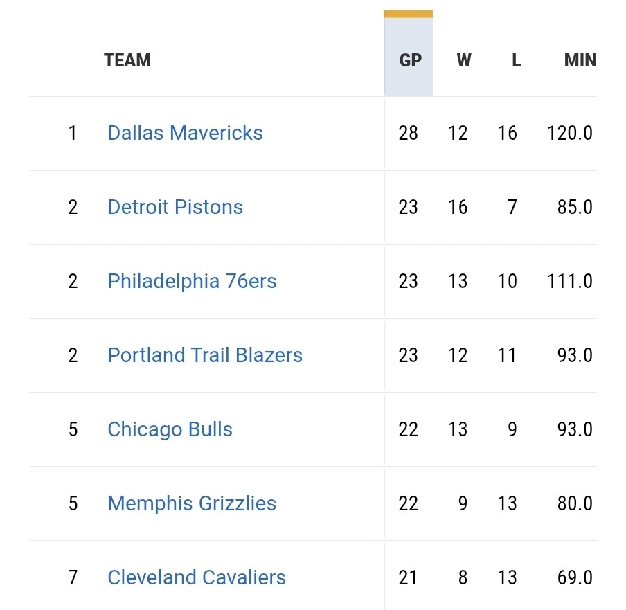Open the Memphis Grizzlies team link

[x=192, y=503]
